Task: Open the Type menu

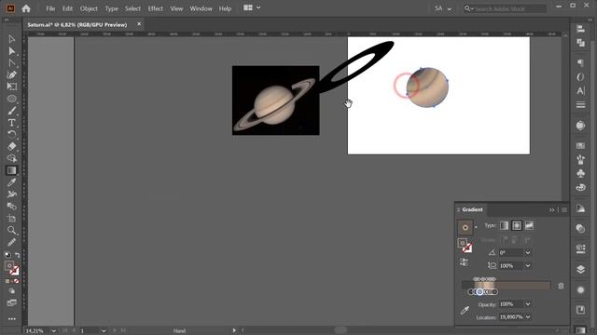Action: coord(112,8)
